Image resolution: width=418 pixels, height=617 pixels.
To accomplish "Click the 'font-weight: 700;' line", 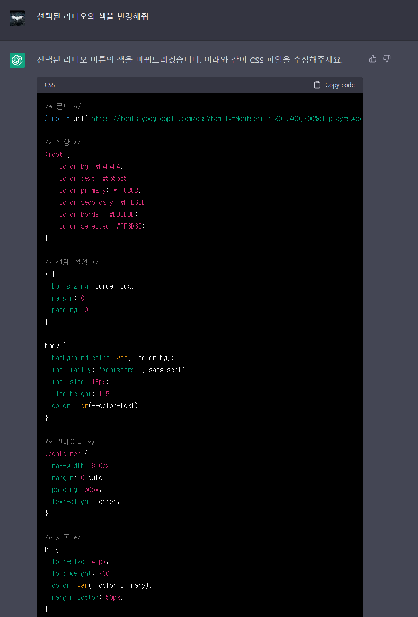I will pyautogui.click(x=82, y=573).
